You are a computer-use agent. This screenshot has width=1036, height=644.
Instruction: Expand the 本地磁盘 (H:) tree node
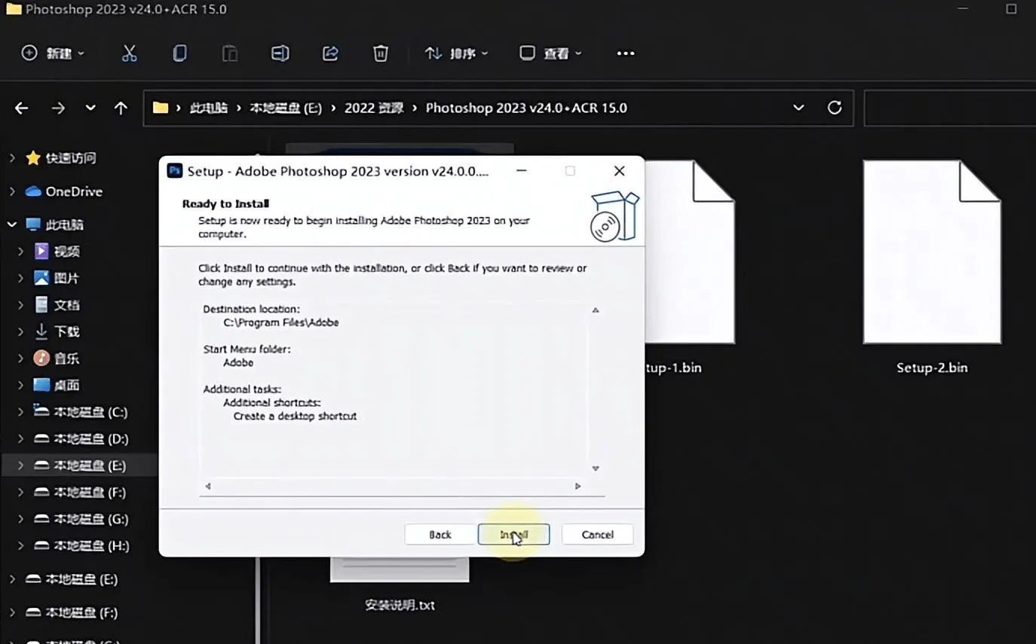(x=21, y=545)
